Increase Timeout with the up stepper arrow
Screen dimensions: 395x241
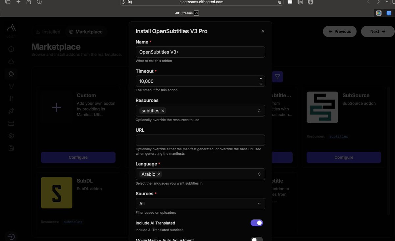pyautogui.click(x=261, y=79)
